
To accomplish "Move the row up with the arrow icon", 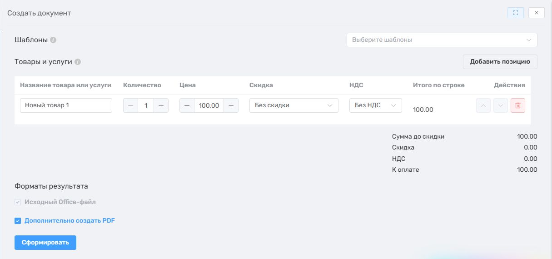I will click(x=483, y=105).
